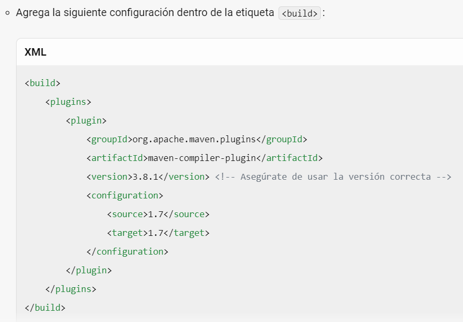Click the closing </build> tag at the bottom
The height and width of the screenshot is (322, 463).
coord(45,308)
